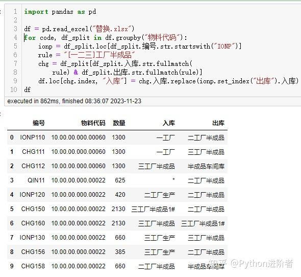Click row index 9 in the table

pos(12,266)
